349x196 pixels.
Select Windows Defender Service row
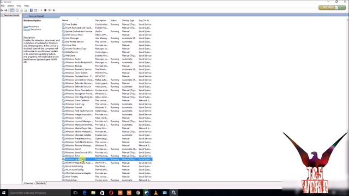(107, 87)
